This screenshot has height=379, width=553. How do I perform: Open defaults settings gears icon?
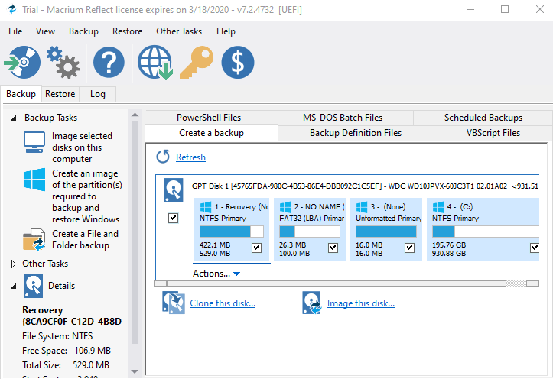[x=63, y=63]
